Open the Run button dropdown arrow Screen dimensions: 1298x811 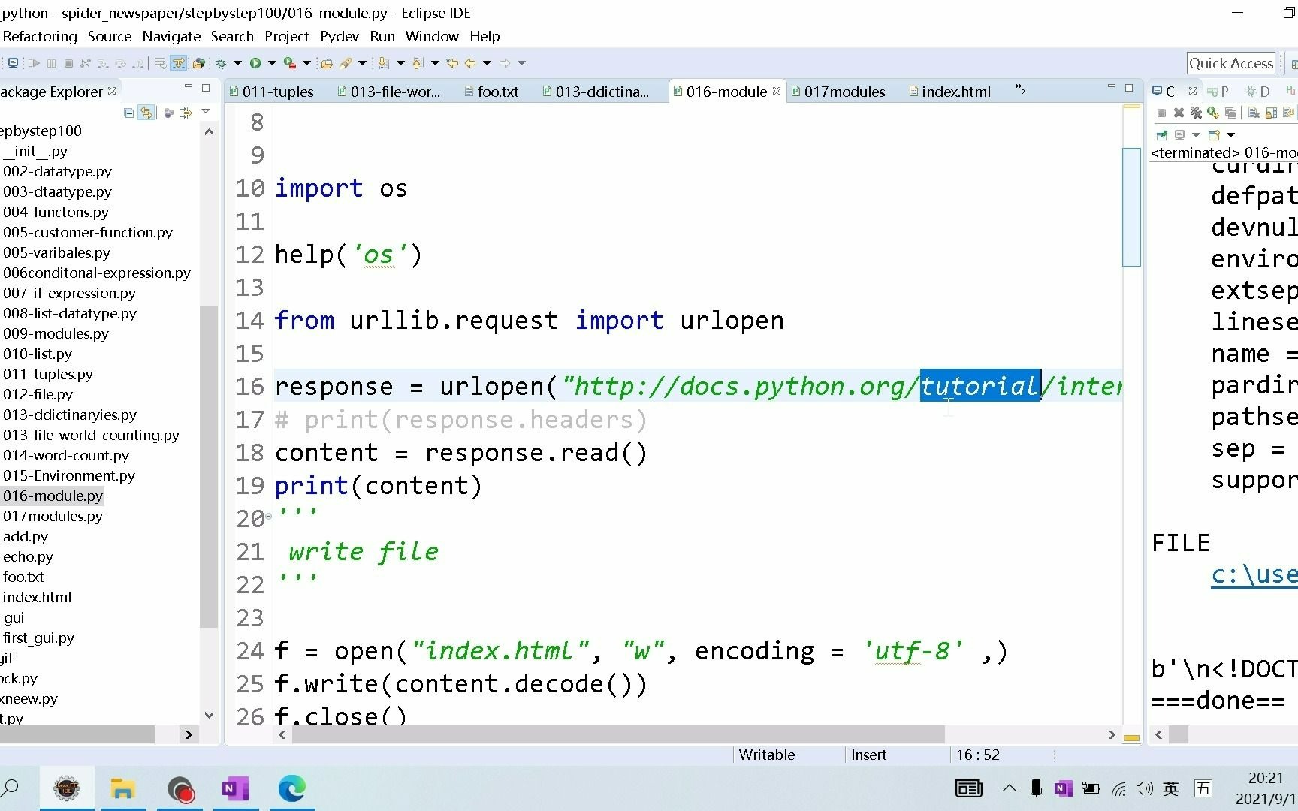pos(270,63)
